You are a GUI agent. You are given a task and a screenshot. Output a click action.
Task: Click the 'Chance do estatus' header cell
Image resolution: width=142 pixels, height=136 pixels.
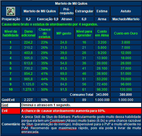coord(45,33)
